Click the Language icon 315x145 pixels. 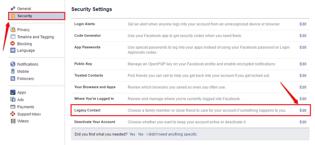tap(13, 50)
